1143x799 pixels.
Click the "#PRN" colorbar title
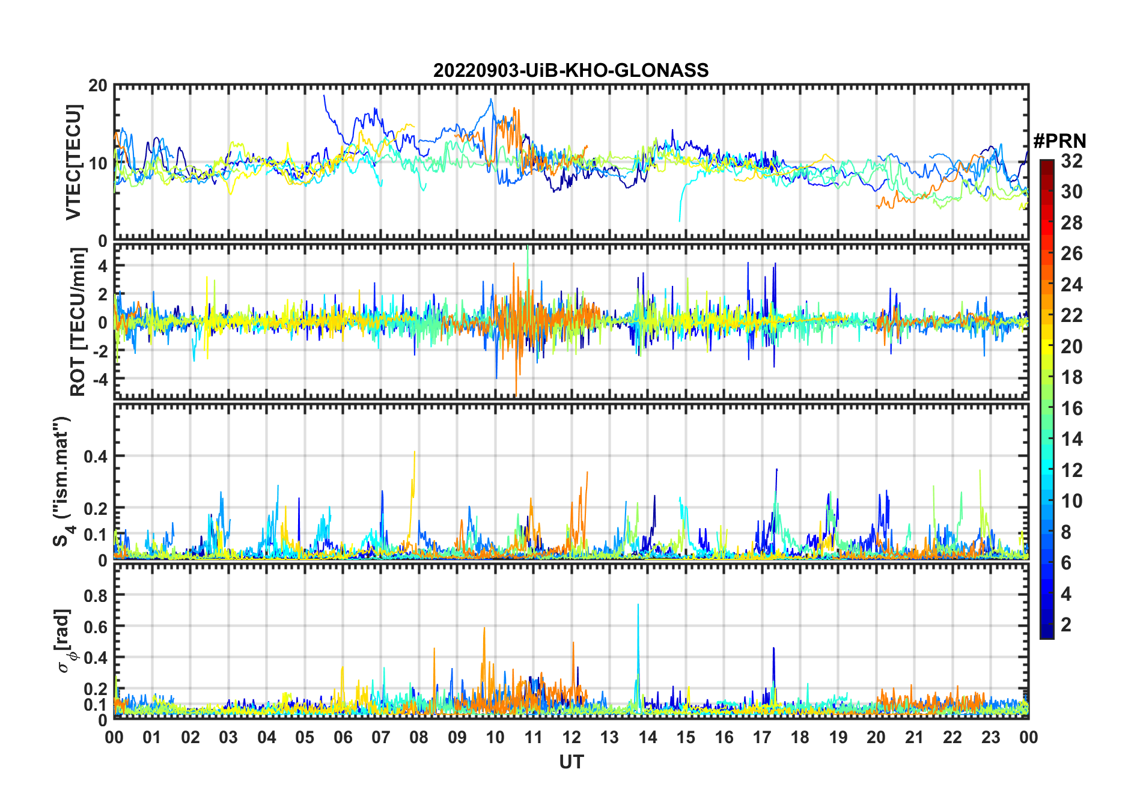pos(1059,141)
